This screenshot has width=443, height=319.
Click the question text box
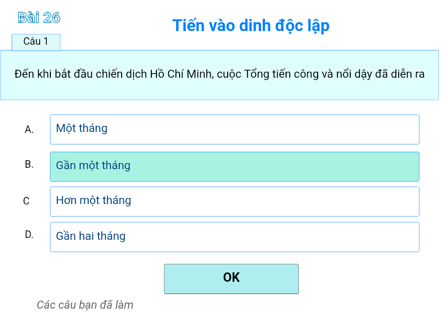(220, 74)
